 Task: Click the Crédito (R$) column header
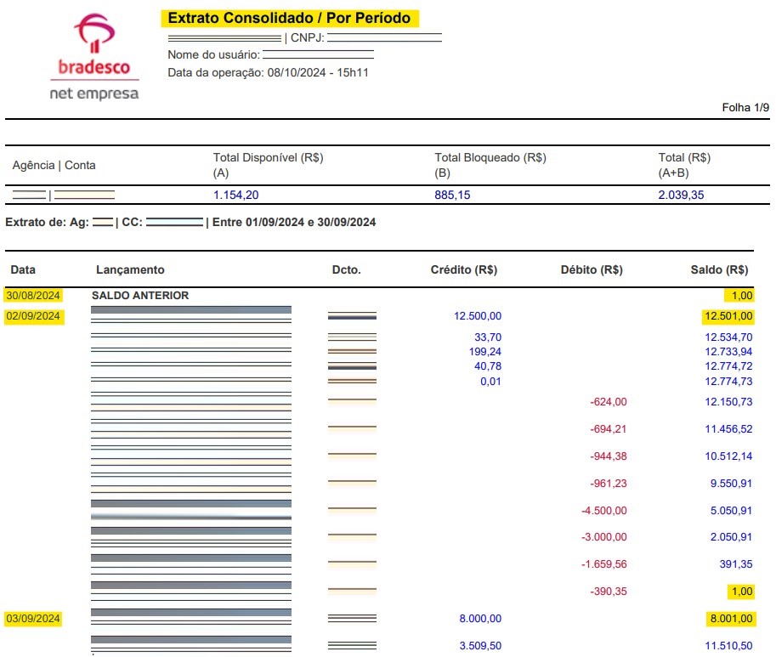point(463,269)
